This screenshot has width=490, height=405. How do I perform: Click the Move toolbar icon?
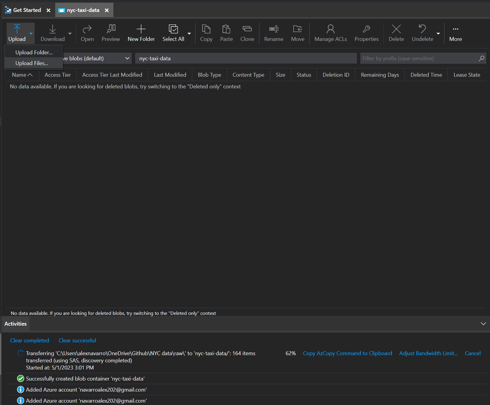click(x=298, y=29)
